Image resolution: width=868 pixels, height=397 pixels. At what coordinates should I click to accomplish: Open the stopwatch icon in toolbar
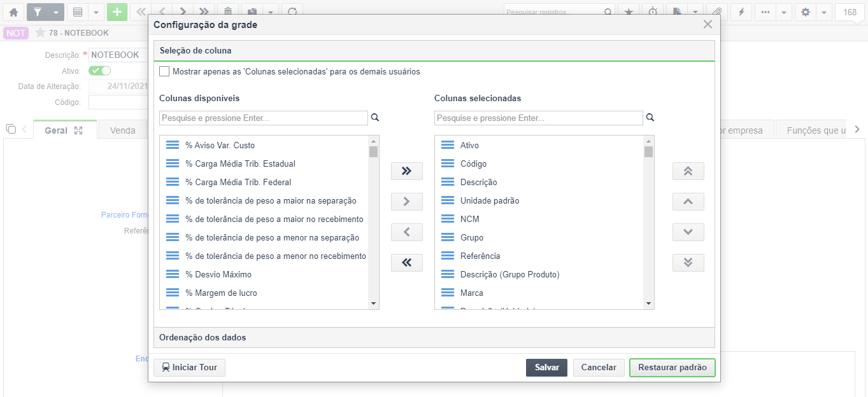[653, 12]
